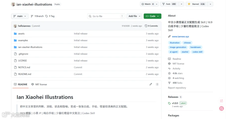Select the handdrawn topic tag
This screenshot has width=226, height=119.
point(195,47)
